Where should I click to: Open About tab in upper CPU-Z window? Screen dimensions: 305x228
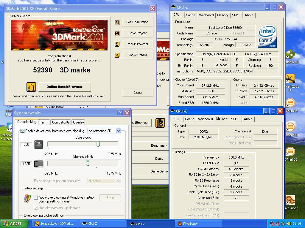coord(249,15)
